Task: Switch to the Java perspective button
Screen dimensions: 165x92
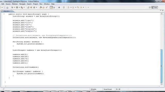Action: point(155,7)
